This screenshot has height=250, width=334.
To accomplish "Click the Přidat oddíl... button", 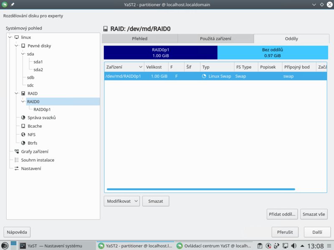I will (x=282, y=214).
